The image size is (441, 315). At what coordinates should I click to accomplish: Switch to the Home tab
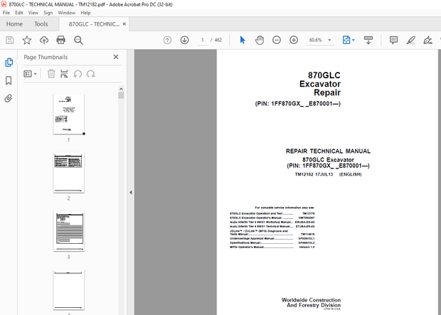[x=14, y=24]
